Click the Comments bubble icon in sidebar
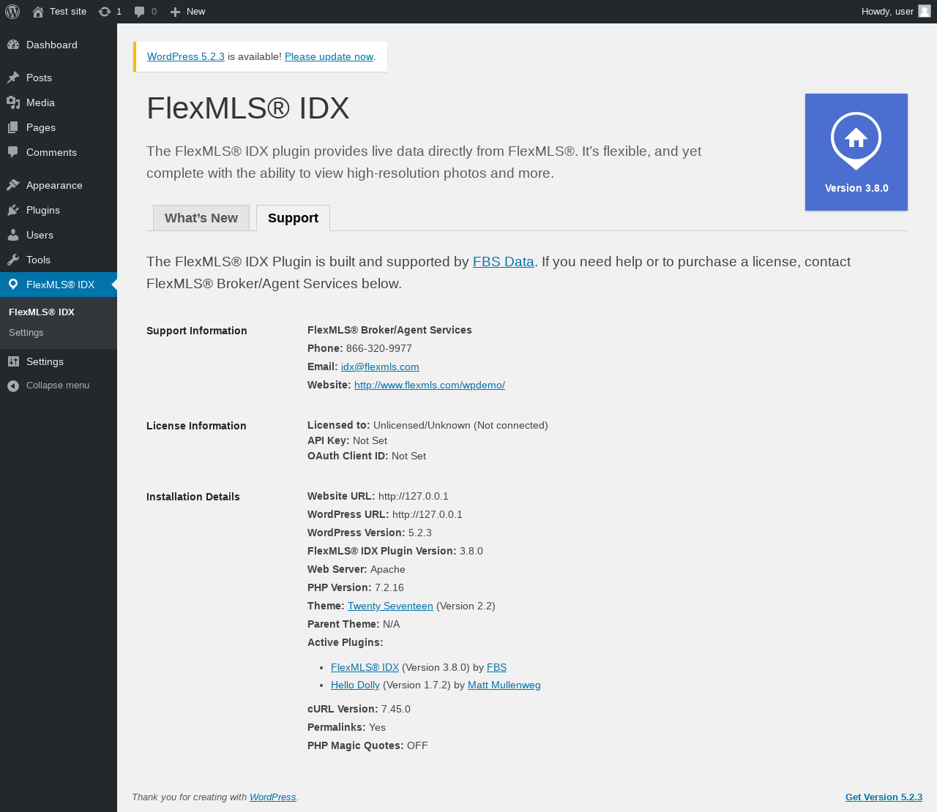This screenshot has height=812, width=937. 13,152
